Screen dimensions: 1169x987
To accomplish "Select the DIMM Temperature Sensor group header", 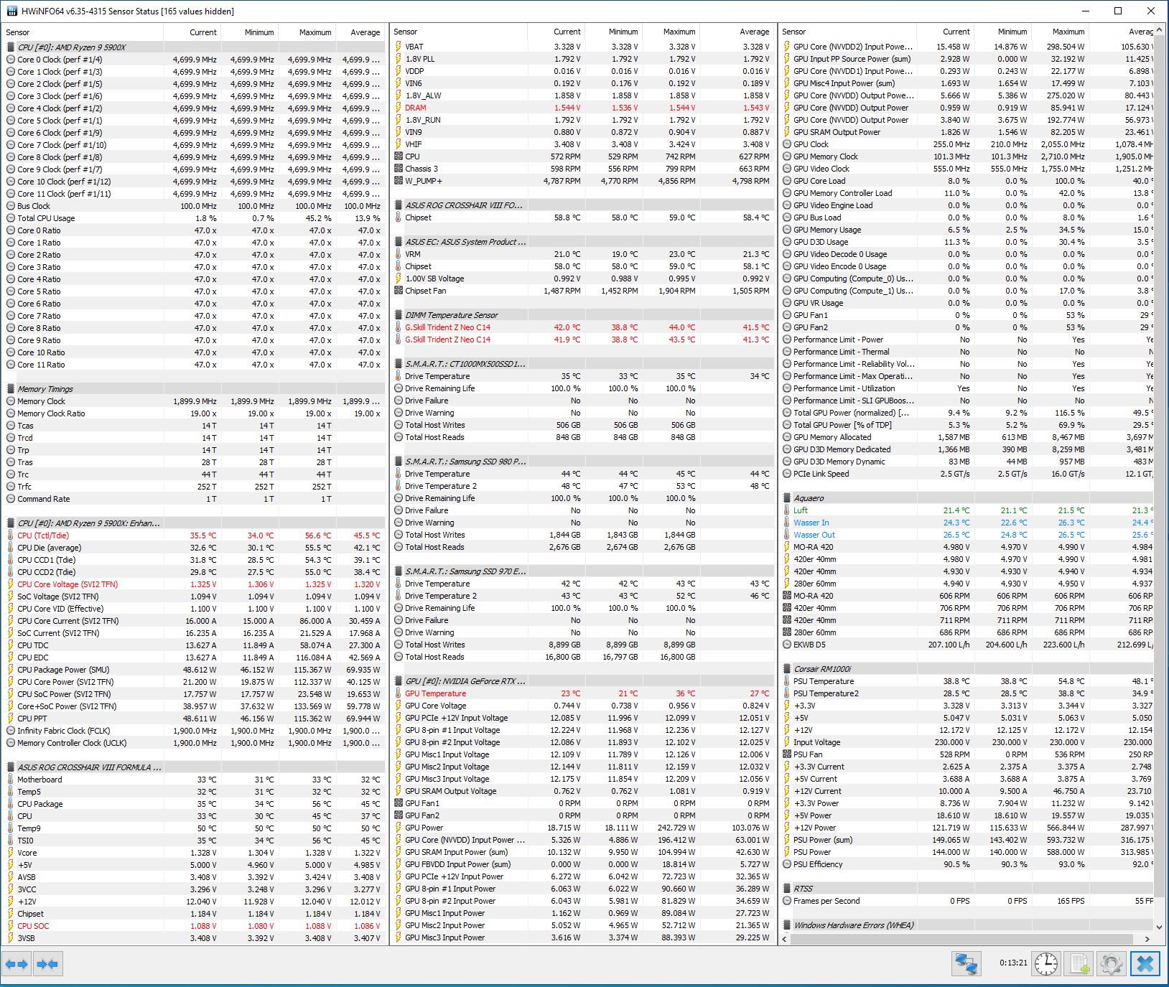I will point(582,315).
